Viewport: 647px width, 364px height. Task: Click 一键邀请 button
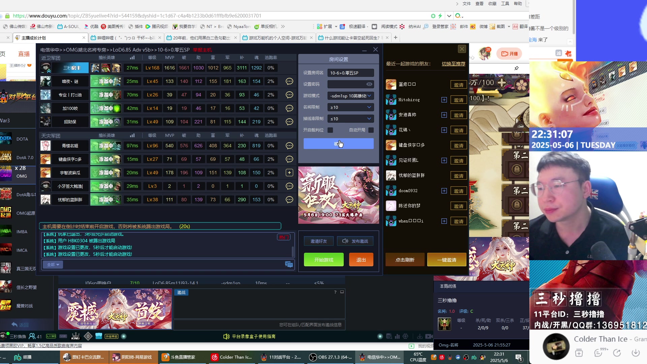pyautogui.click(x=447, y=260)
